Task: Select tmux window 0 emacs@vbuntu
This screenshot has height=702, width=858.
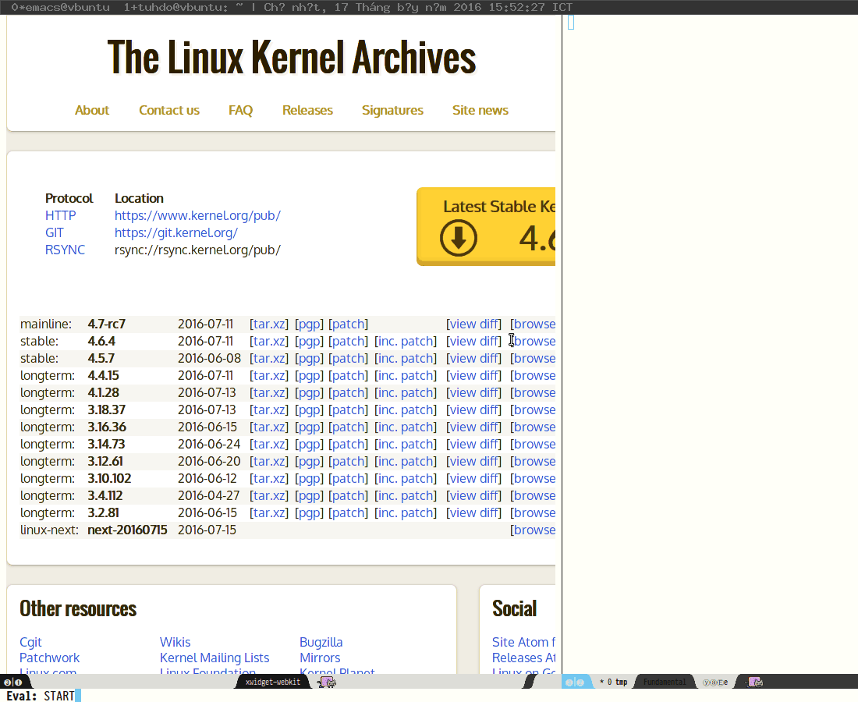Action: click(60, 7)
